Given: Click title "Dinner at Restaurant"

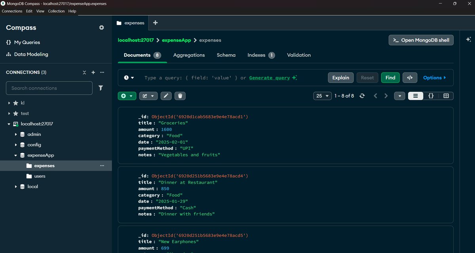Looking at the screenshot, I should [188, 182].
